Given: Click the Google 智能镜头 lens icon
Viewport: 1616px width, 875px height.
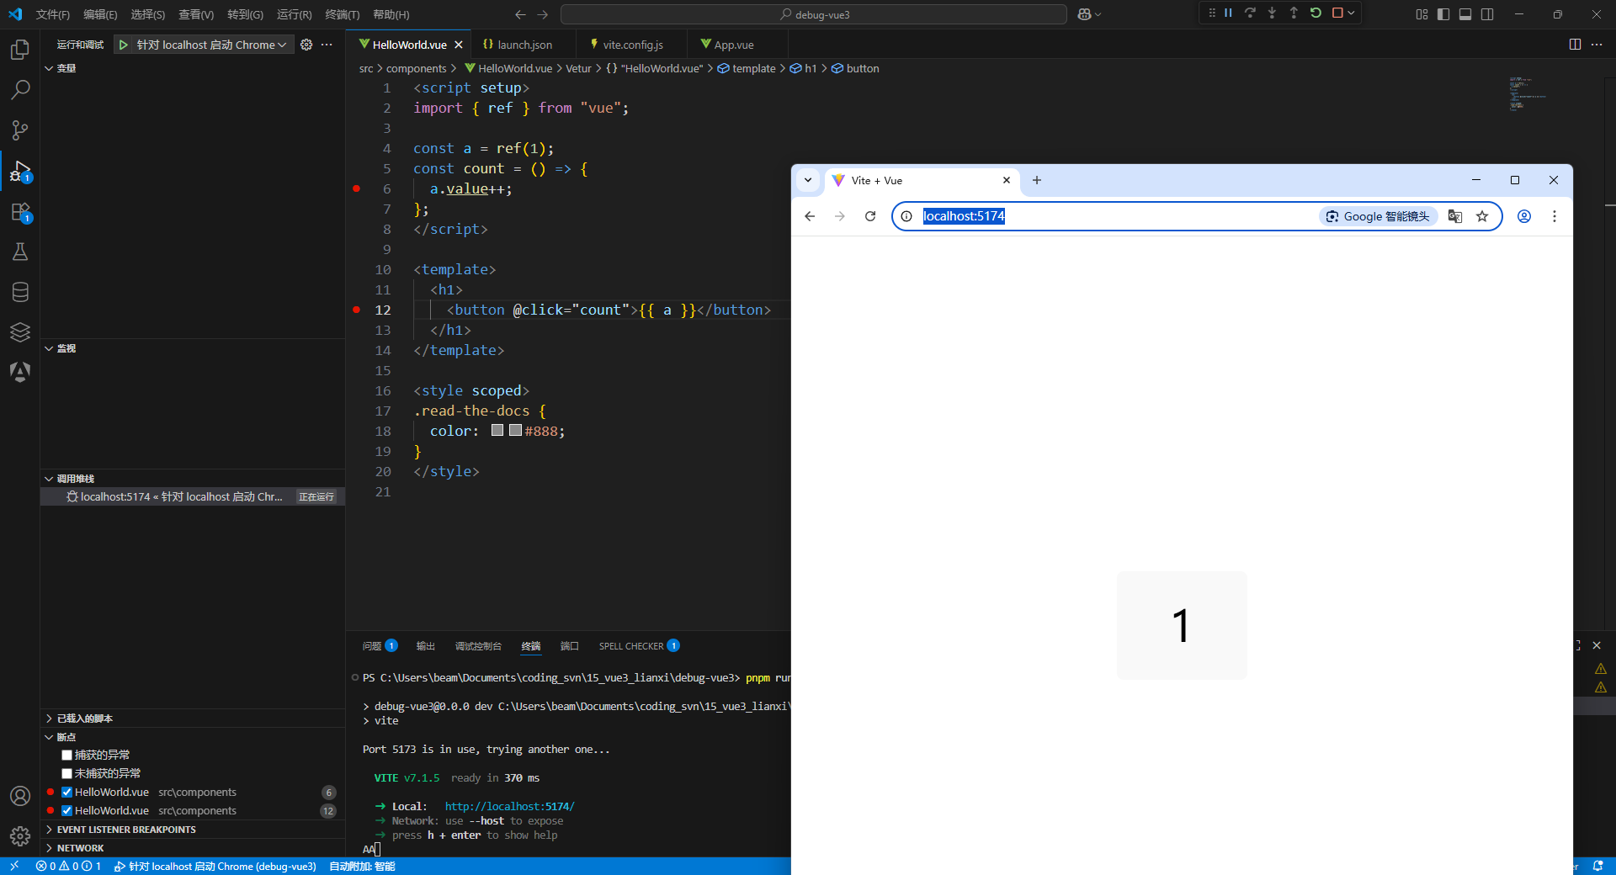Looking at the screenshot, I should coord(1331,216).
